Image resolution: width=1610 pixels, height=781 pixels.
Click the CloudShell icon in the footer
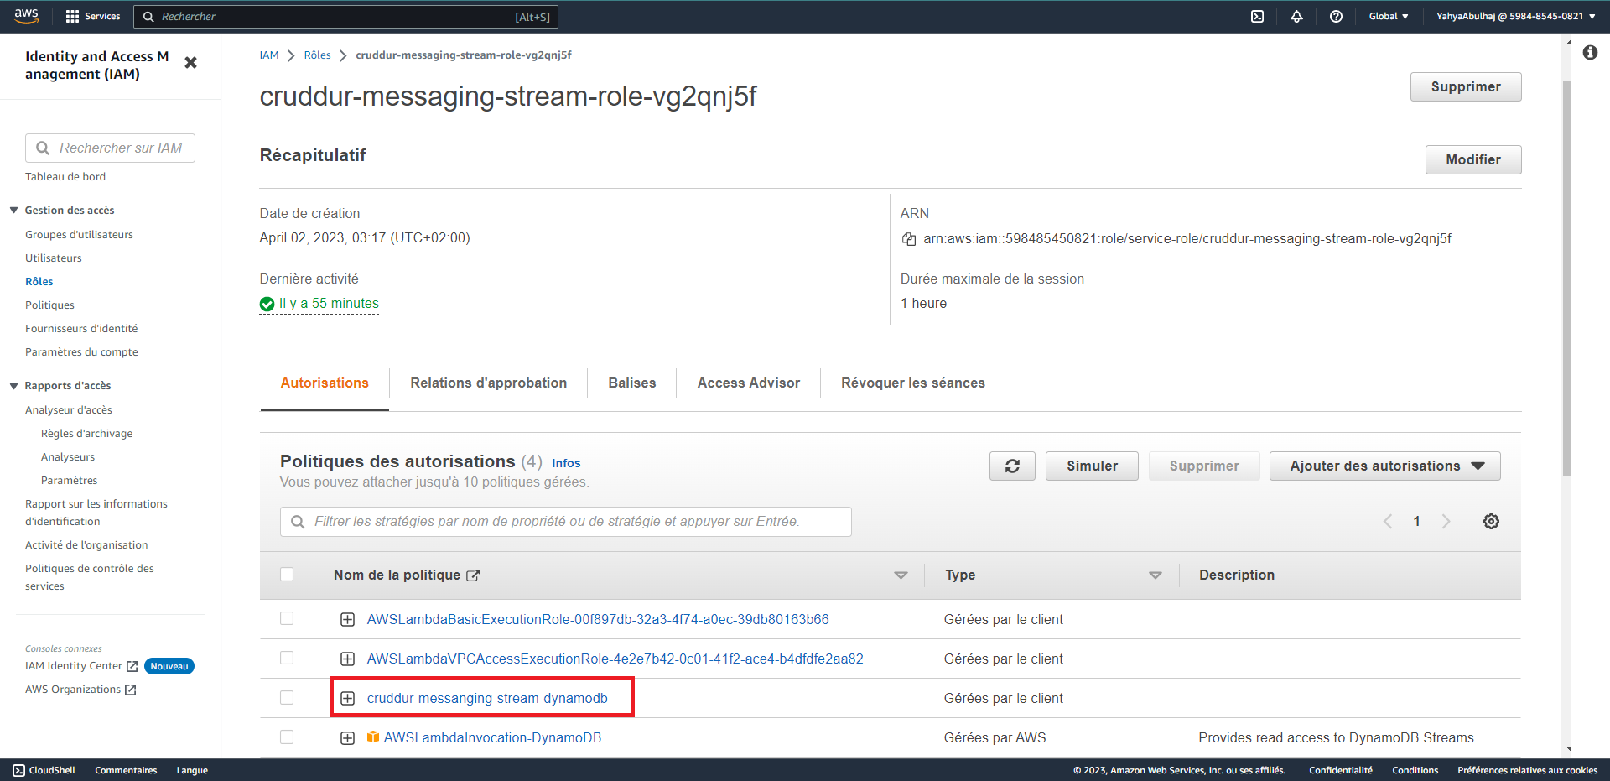pos(18,770)
